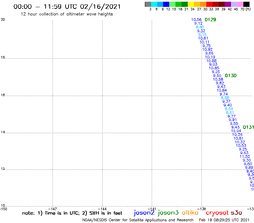254x223 pixels.
Task: Click the 10.32 wave height value
Action: click(x=240, y=142)
